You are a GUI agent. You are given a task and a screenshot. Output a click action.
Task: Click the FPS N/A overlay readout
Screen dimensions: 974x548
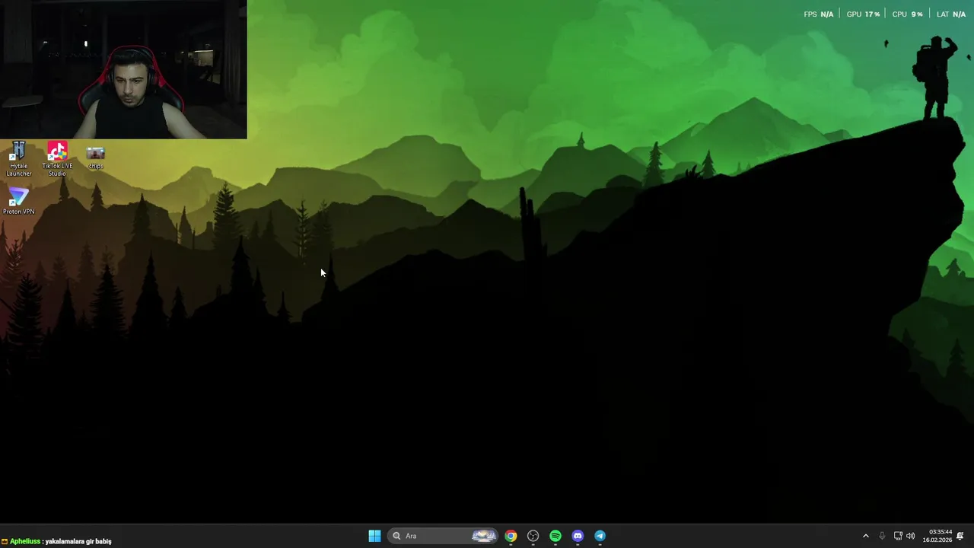pos(819,14)
